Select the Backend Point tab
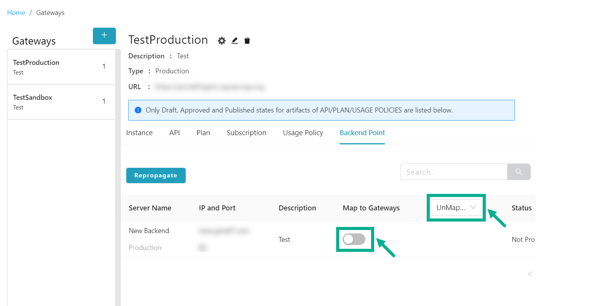 [362, 133]
